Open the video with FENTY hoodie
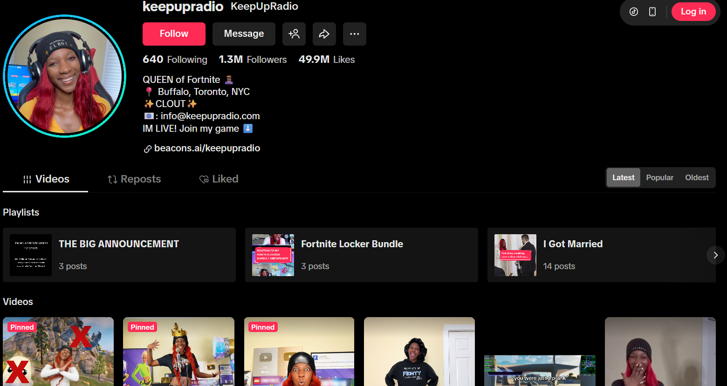Screen dimensions: 727x386 click(x=419, y=352)
